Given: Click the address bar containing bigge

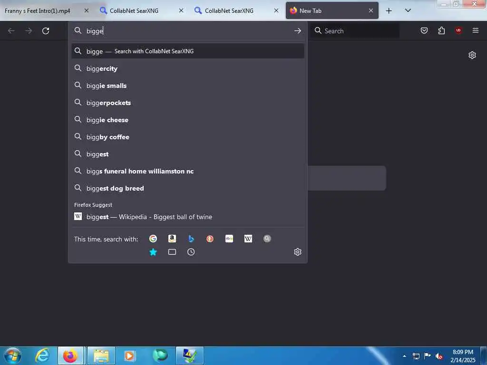Looking at the screenshot, I should (187, 31).
